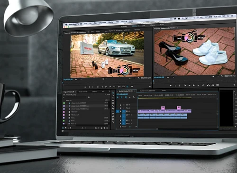Toggle lock on V1 track with clips
This screenshot has height=173, width=237.
pyautogui.click(x=120, y=111)
